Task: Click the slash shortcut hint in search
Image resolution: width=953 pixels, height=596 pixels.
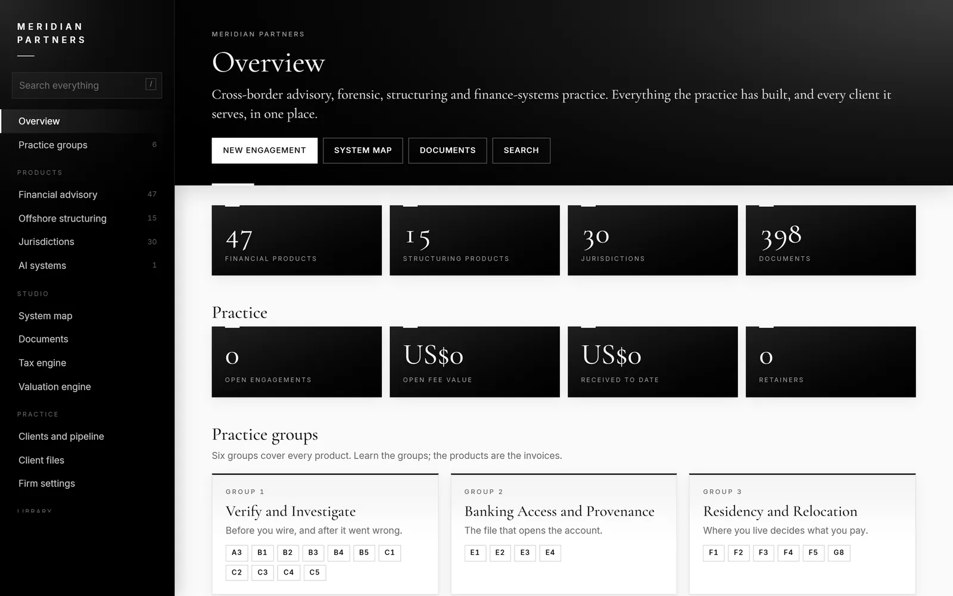Action: click(151, 85)
